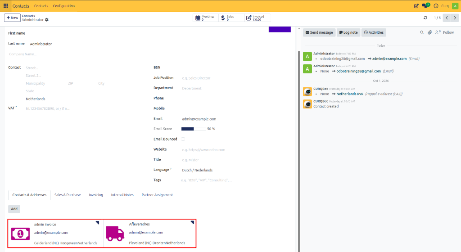Click the paperclip attachments icon
Screen dimensions: 461x252
430,32
